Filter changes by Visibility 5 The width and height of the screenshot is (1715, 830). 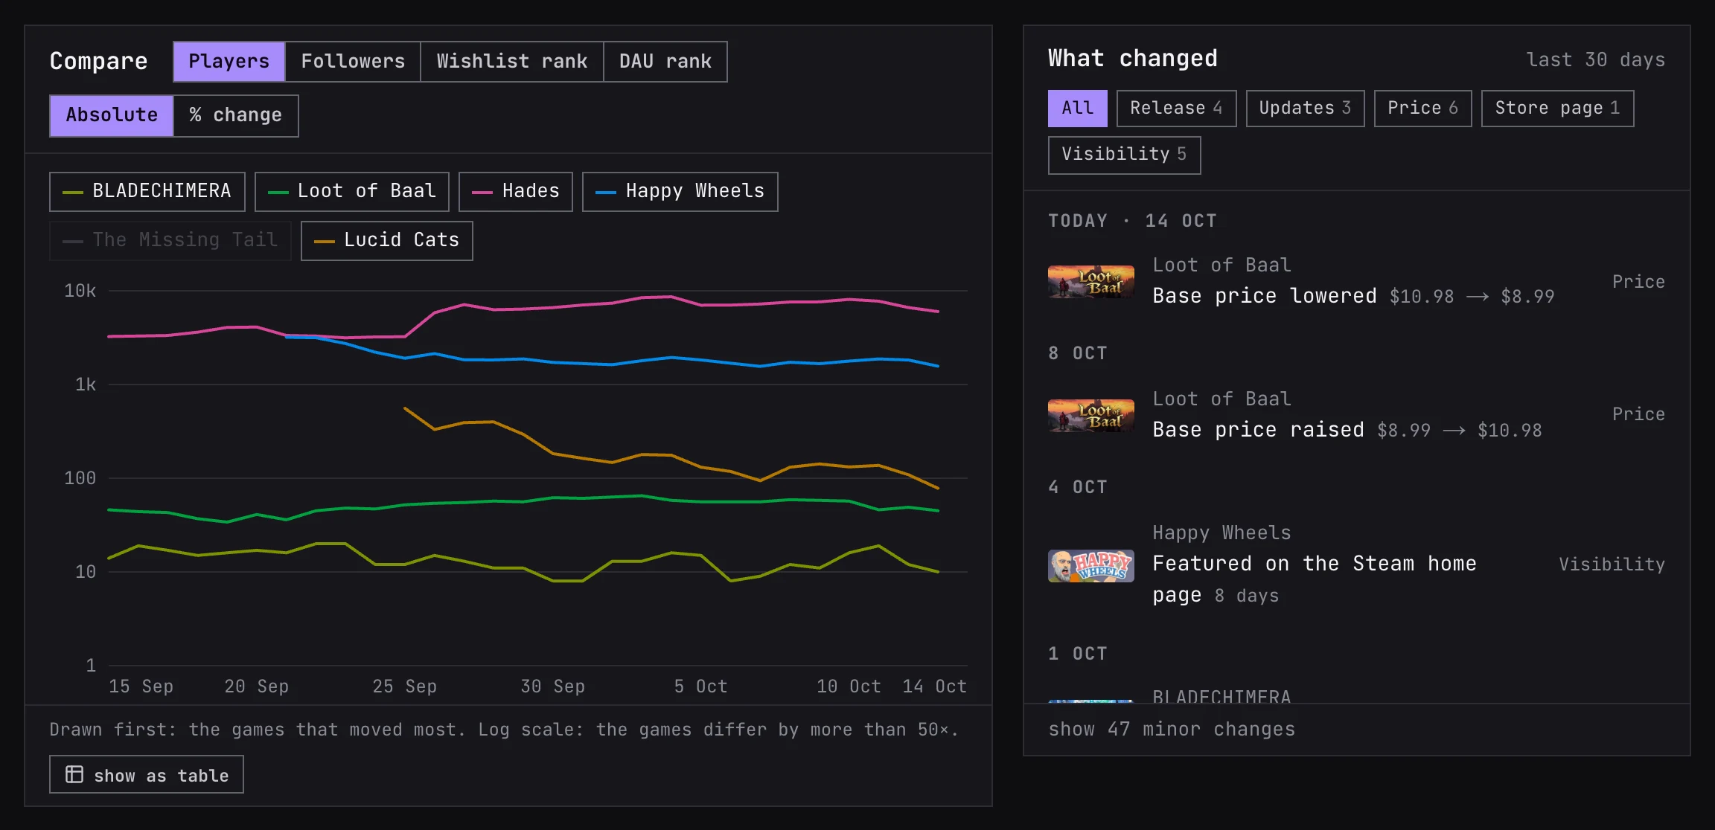coord(1125,155)
